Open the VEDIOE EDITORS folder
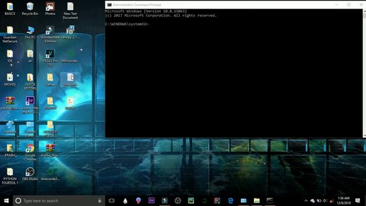366x206 pixels. pyautogui.click(x=30, y=81)
